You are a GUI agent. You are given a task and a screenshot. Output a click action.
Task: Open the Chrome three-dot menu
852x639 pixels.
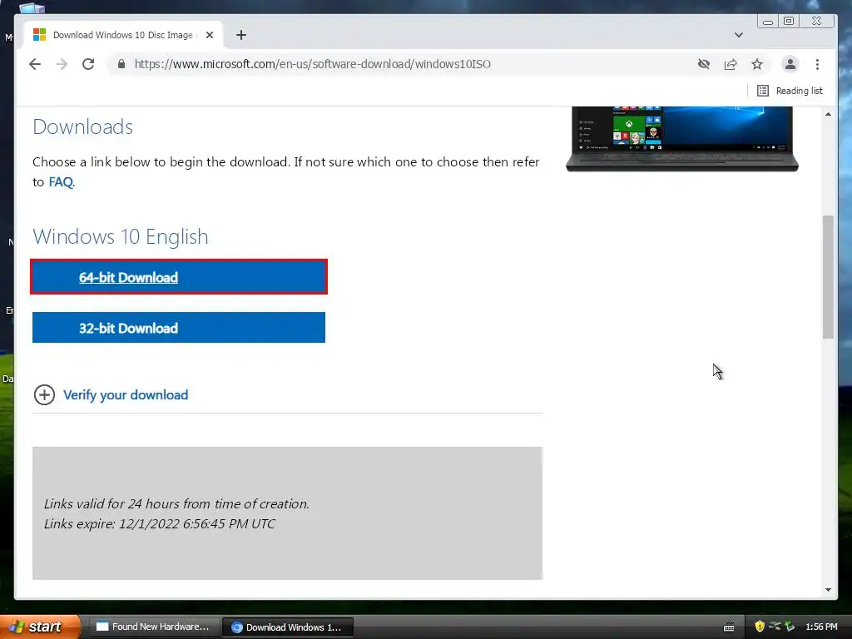pos(817,64)
